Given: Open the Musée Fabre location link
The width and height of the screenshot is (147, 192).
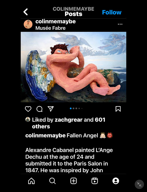Looking at the screenshot, I should click(50, 28).
